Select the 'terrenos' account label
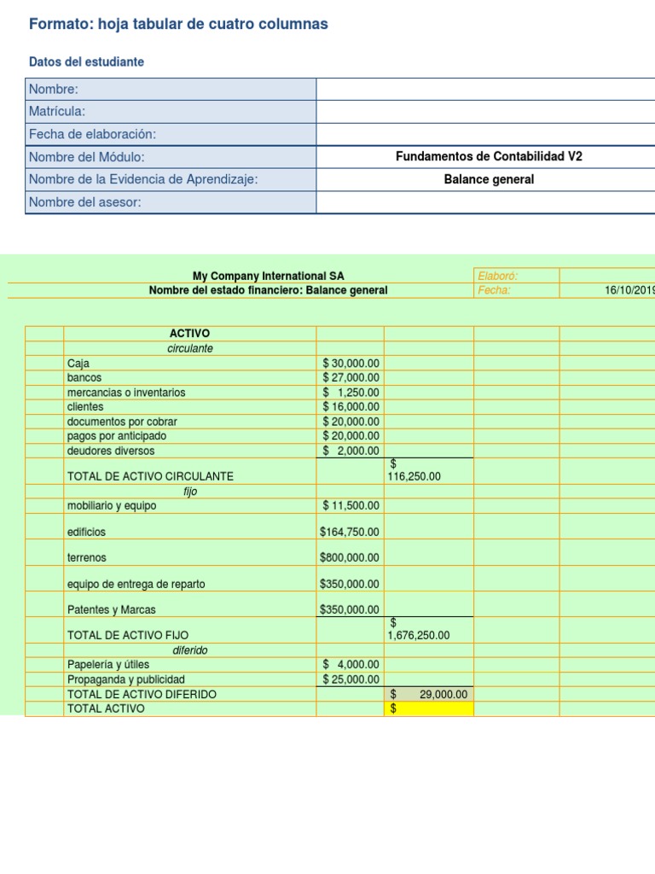 click(x=190, y=552)
